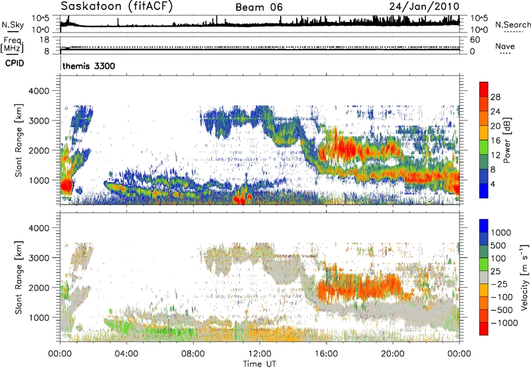The height and width of the screenshot is (368, 531).
Task: Click the red top of the power colorbar
Action: [x=484, y=89]
